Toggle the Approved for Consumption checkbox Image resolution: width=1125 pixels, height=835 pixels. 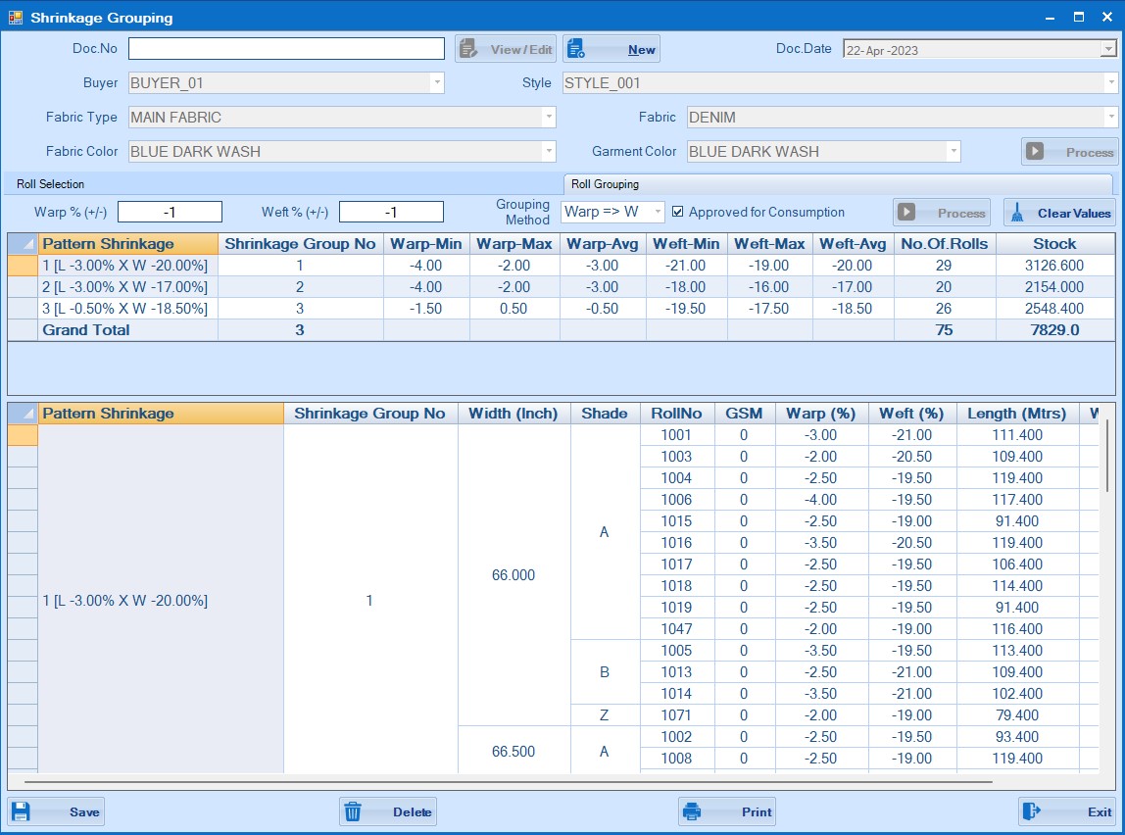(x=678, y=212)
